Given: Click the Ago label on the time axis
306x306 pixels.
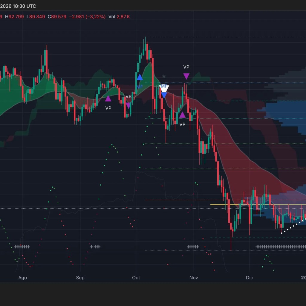Looking at the screenshot, I should click(x=23, y=278).
